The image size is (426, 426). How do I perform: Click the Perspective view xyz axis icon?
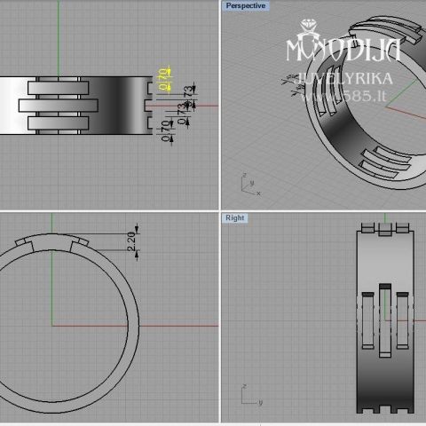[250, 184]
